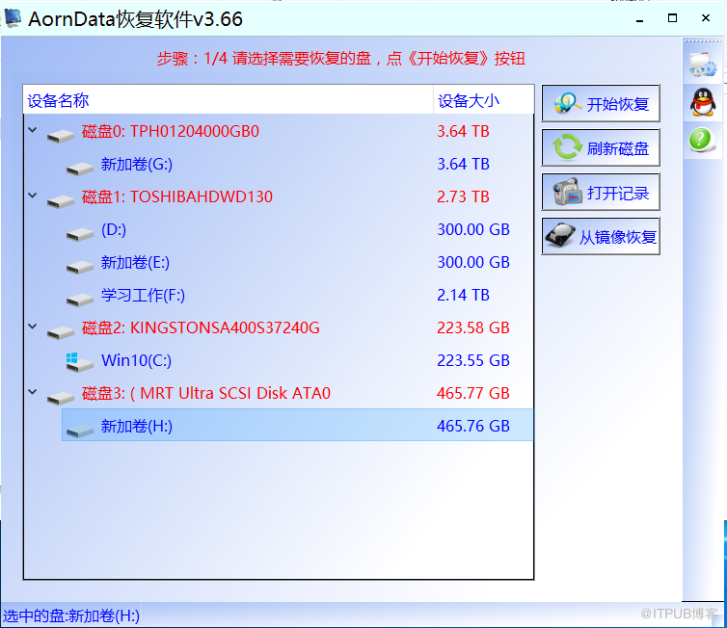Click the drive icon beside 磁盘2

[x=61, y=332]
